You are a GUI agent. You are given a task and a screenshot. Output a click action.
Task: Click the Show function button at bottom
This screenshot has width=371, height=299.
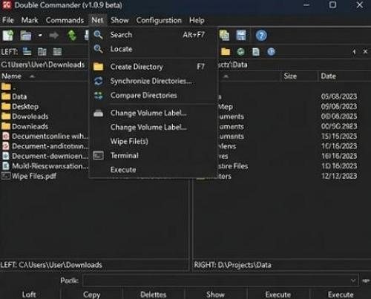[215, 295]
